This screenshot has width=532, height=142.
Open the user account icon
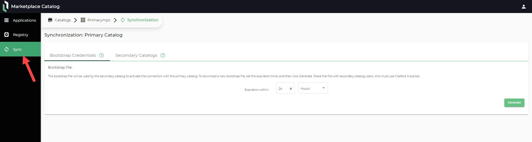pyautogui.click(x=523, y=7)
